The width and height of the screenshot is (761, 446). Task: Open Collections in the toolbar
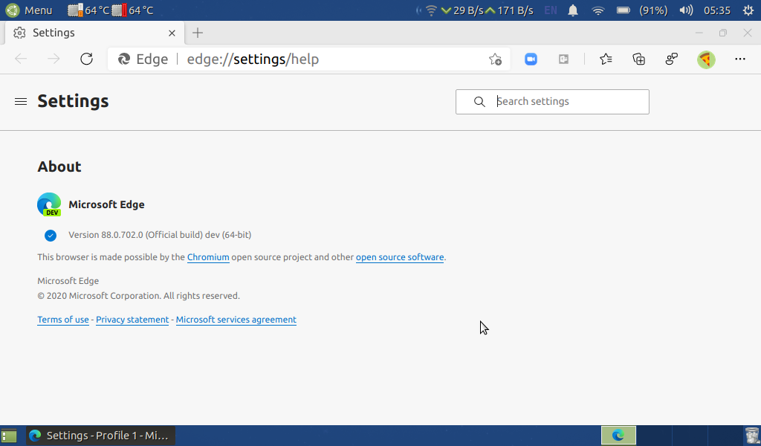point(638,59)
